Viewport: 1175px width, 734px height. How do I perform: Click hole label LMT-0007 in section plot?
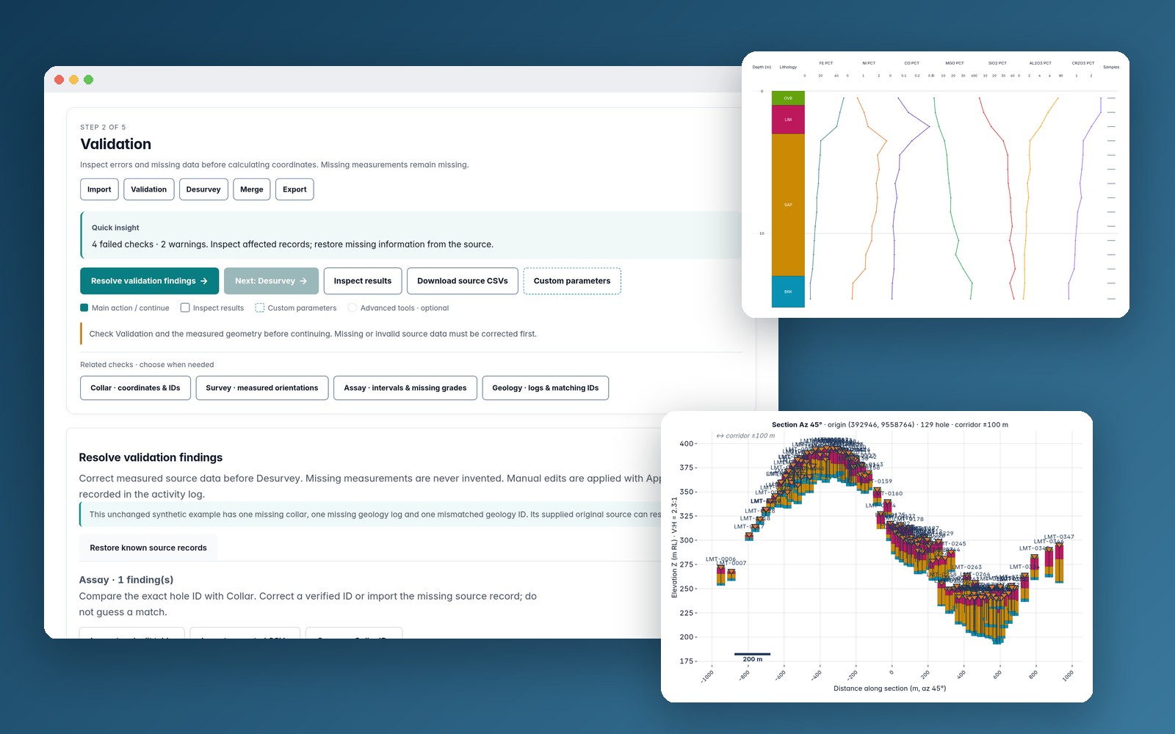(x=731, y=564)
